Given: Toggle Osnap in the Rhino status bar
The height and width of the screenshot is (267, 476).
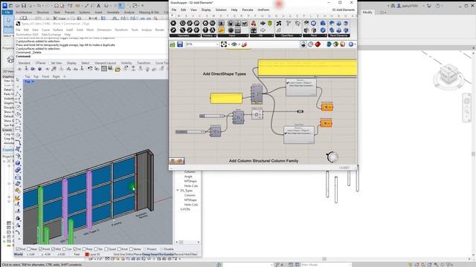Looking at the screenshot, I should tap(146, 254).
